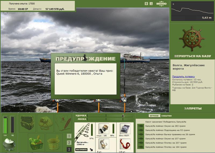The width and height of the screenshot is (215, 153).
Task: Open the МЕНЮ menu
Action: pyautogui.click(x=162, y=4)
